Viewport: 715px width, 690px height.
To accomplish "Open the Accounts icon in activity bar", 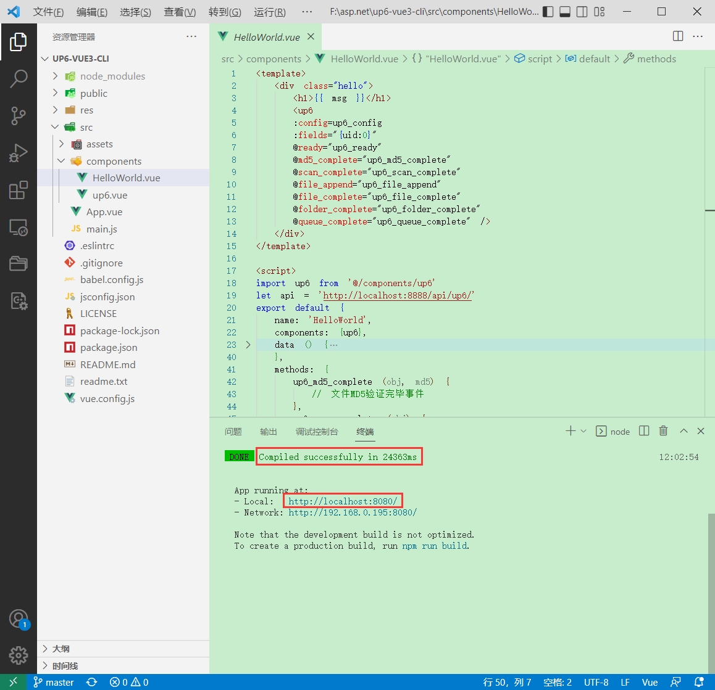I will (19, 618).
